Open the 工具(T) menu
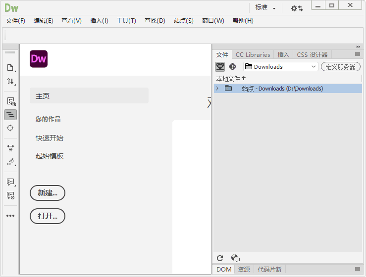Viewport: 366px width, 277px height. click(x=126, y=21)
